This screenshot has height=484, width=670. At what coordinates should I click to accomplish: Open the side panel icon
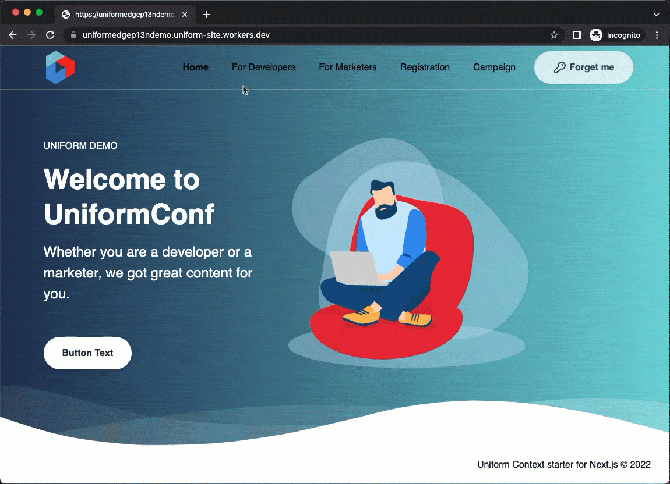(x=577, y=35)
